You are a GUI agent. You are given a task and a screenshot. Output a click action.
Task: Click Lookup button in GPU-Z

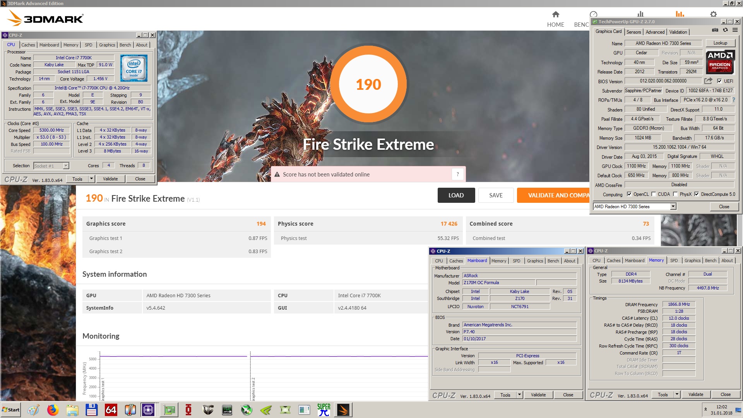720,43
